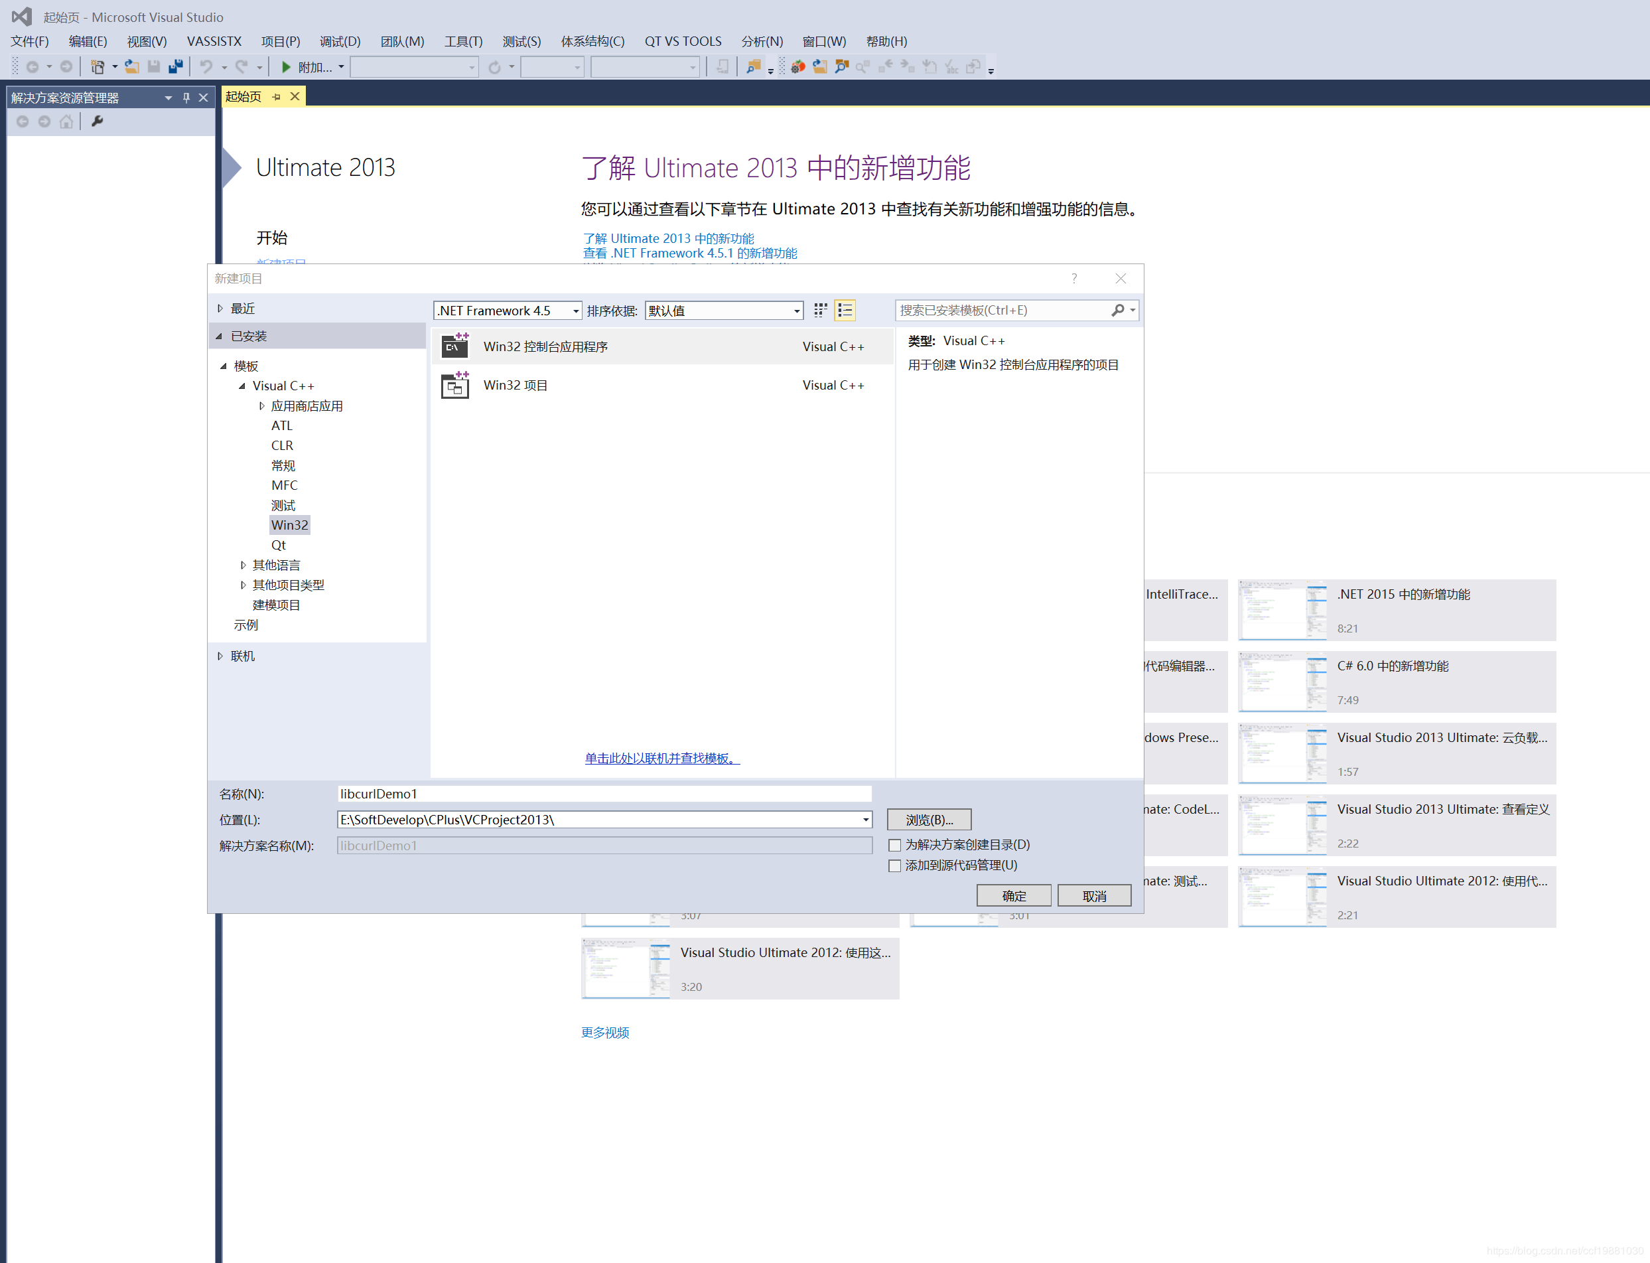This screenshot has height=1263, width=1650.
Task: Select the Qt tree item
Action: coord(278,545)
